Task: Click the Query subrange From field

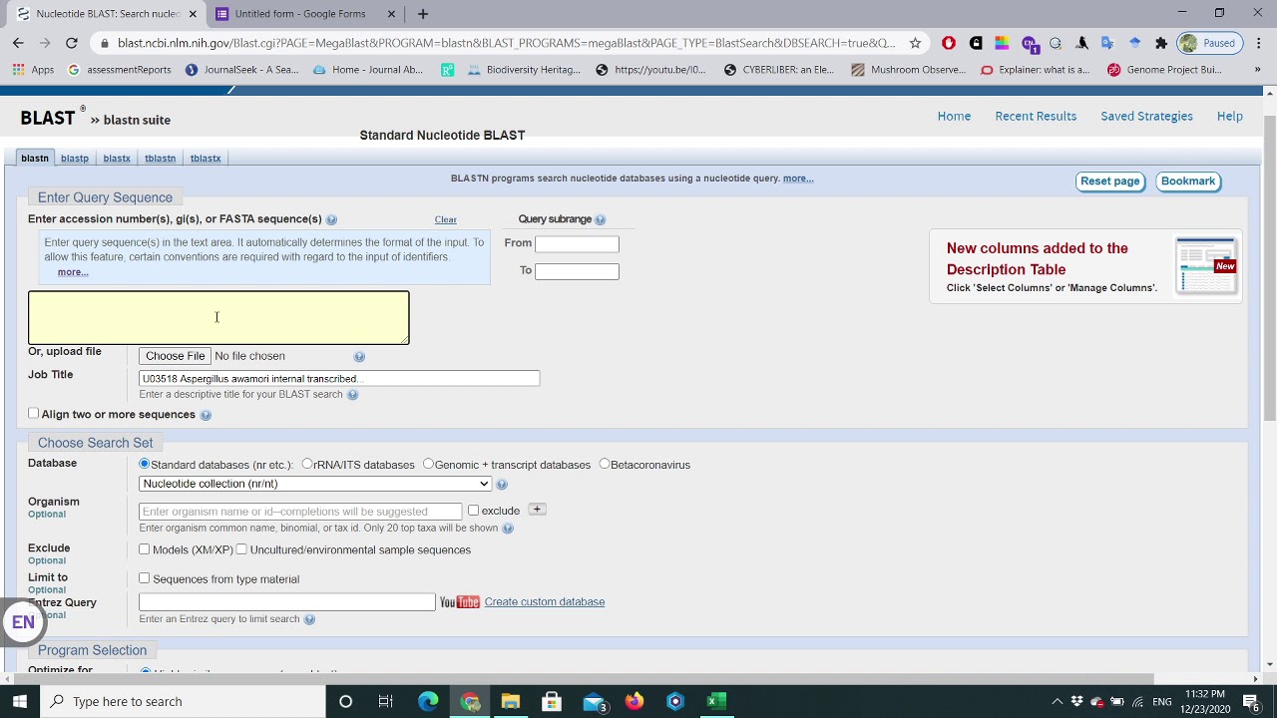Action: point(577,243)
